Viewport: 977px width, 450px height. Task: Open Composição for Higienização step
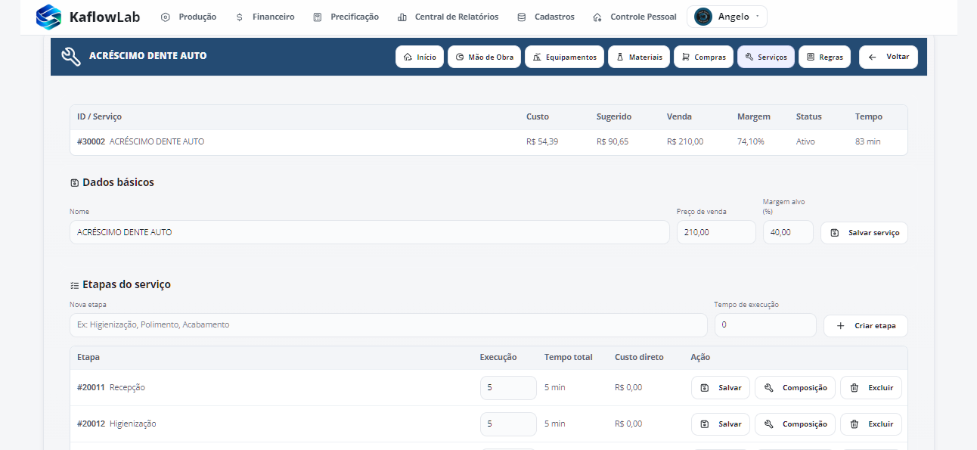[x=795, y=424]
